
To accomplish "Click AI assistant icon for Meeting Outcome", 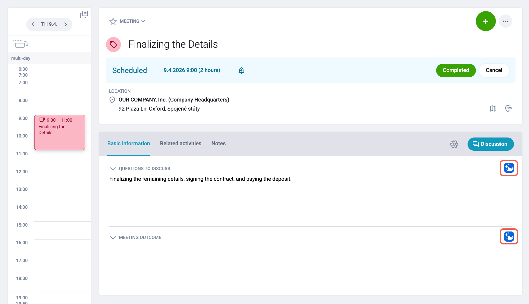I will (x=509, y=236).
